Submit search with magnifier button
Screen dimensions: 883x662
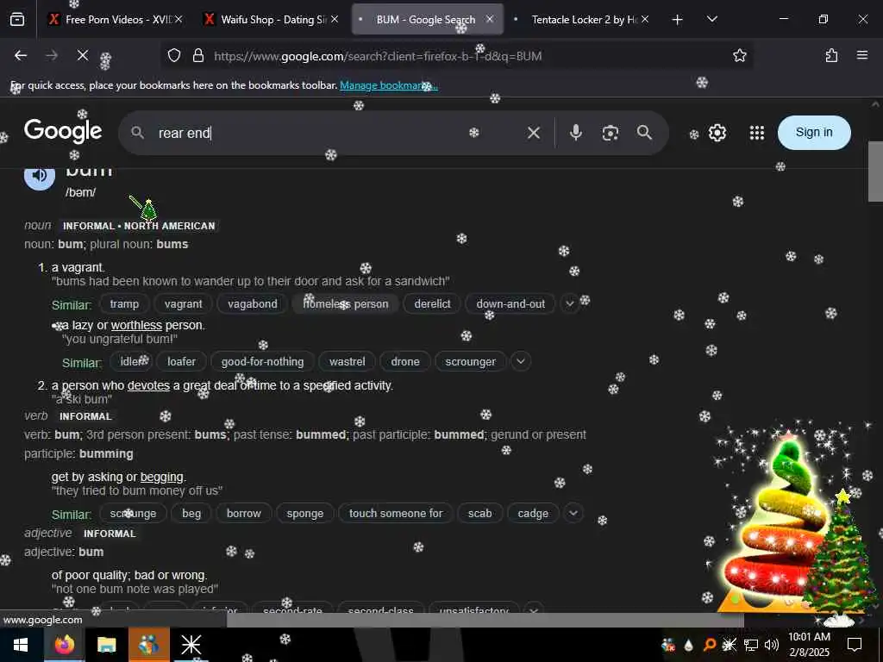click(x=644, y=133)
